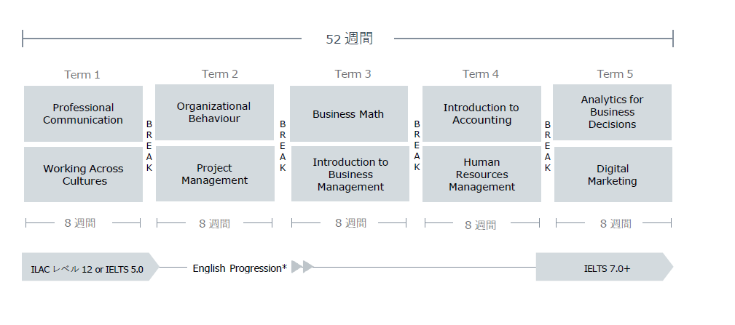Select the Professional Communication course box
735x325 pixels.
pyautogui.click(x=84, y=113)
